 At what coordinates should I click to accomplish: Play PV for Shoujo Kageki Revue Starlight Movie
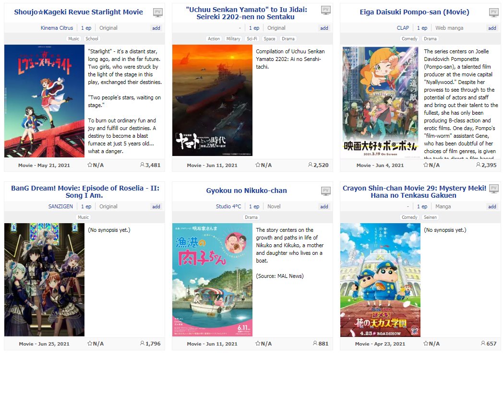(157, 12)
